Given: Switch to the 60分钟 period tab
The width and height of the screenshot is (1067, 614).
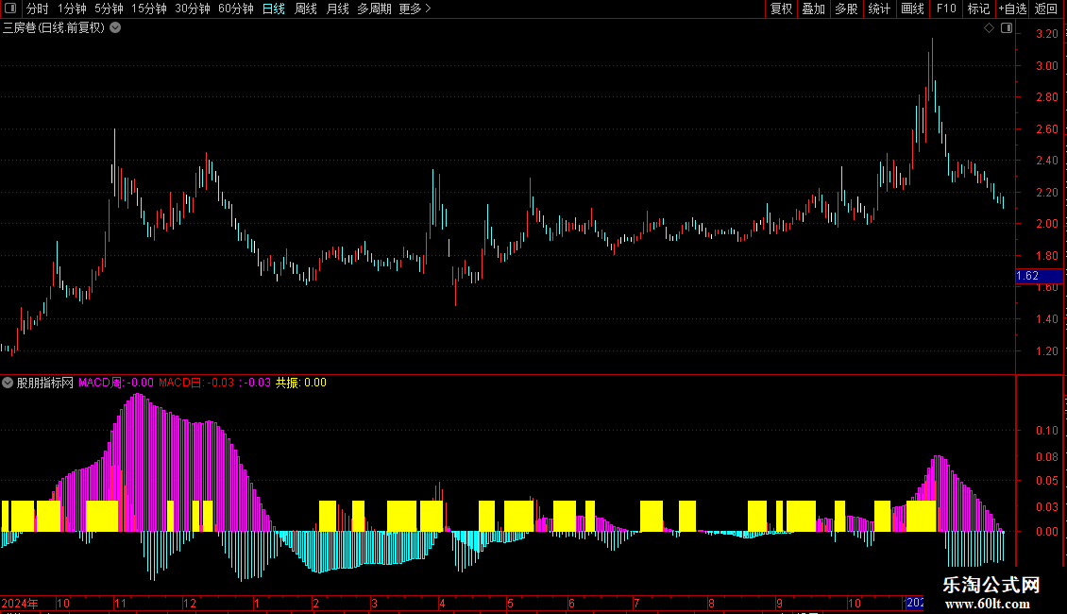Looking at the screenshot, I should point(236,9).
